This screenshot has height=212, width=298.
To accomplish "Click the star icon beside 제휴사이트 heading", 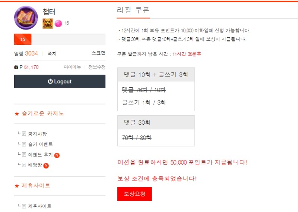I will (17, 186).
